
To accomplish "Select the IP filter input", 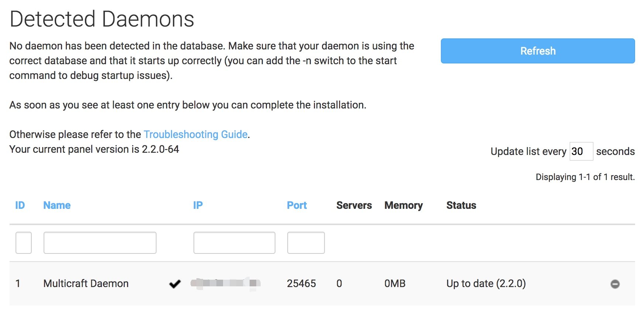I will [234, 243].
